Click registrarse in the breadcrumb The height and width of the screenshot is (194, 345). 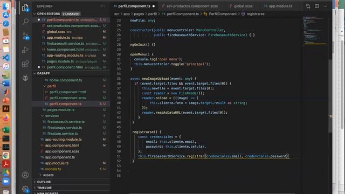256,14
